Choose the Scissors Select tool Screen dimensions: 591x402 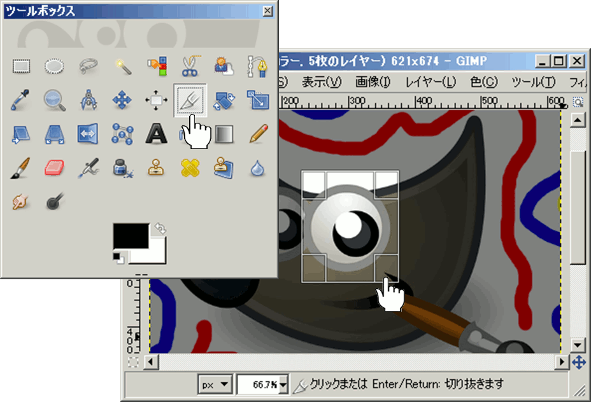tap(189, 66)
